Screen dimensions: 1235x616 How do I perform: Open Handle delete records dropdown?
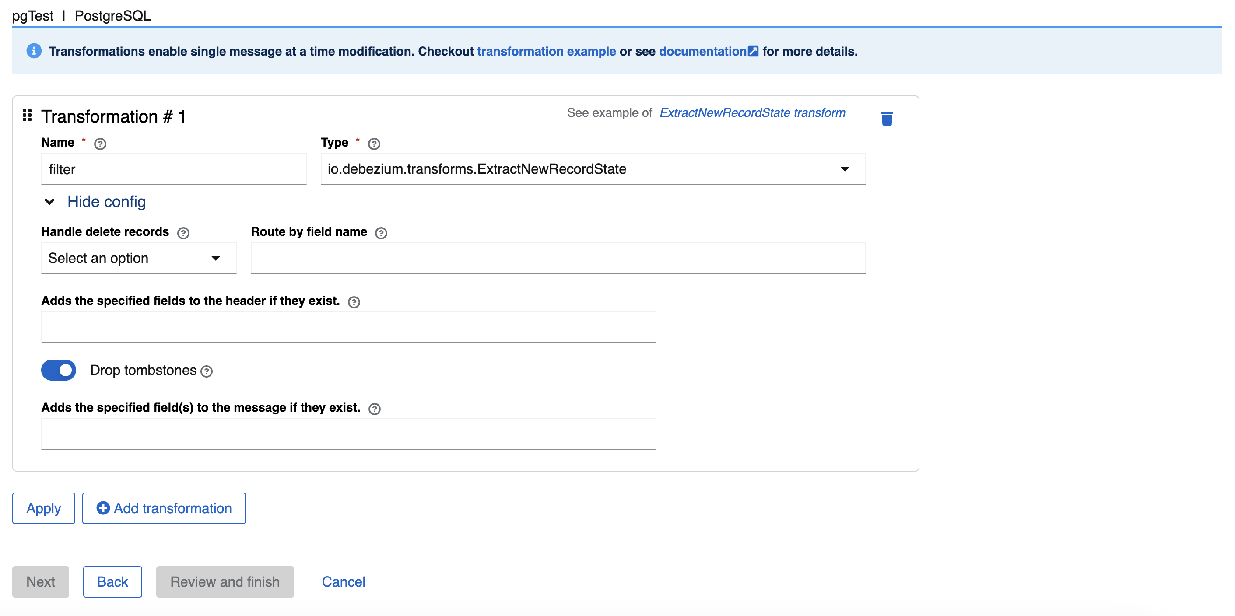139,259
